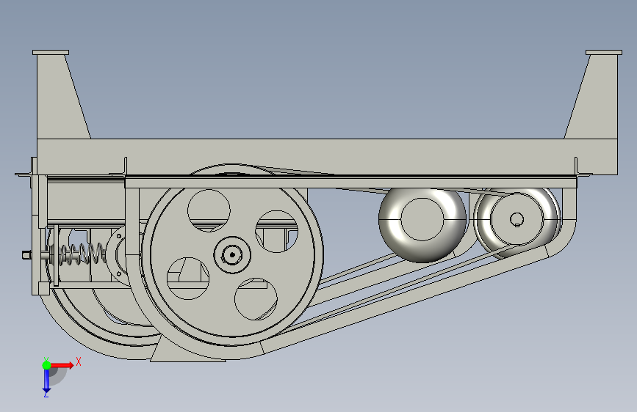Select the center hub of the large pulley
Screen dimensions: 637x412
pyautogui.click(x=232, y=254)
